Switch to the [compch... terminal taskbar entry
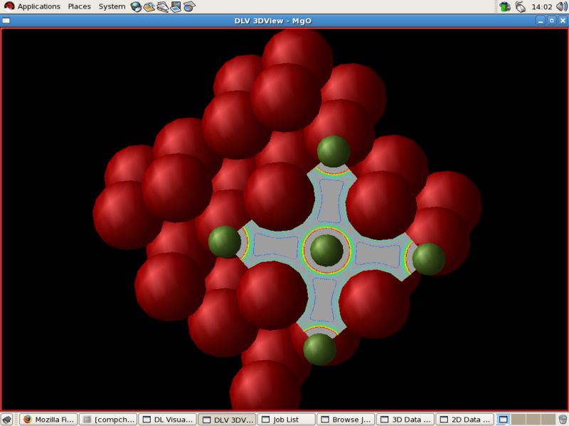Image resolution: width=569 pixels, height=426 pixels. [108, 420]
